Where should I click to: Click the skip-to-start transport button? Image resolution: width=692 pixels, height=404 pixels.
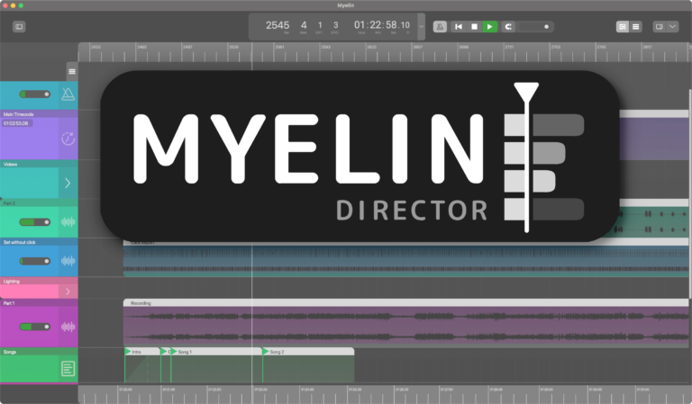459,27
